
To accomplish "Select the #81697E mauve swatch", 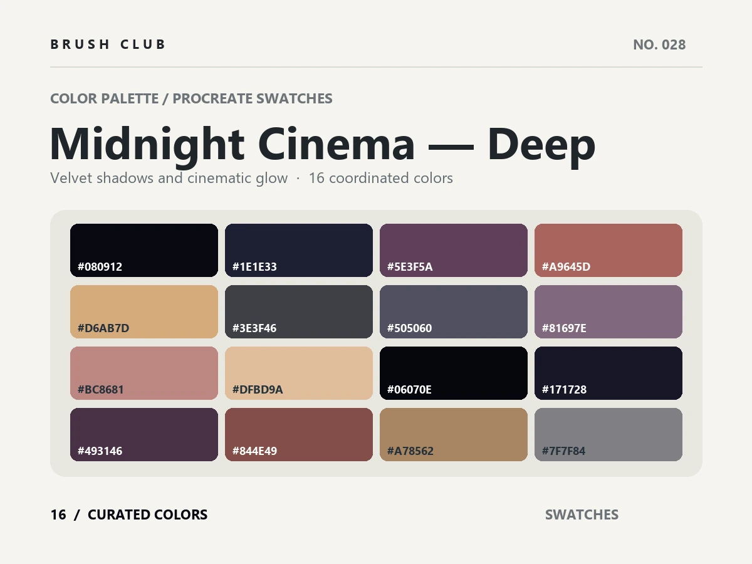I will click(608, 311).
